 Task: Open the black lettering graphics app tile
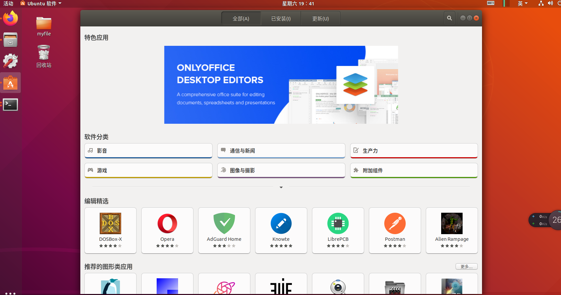tap(281, 284)
